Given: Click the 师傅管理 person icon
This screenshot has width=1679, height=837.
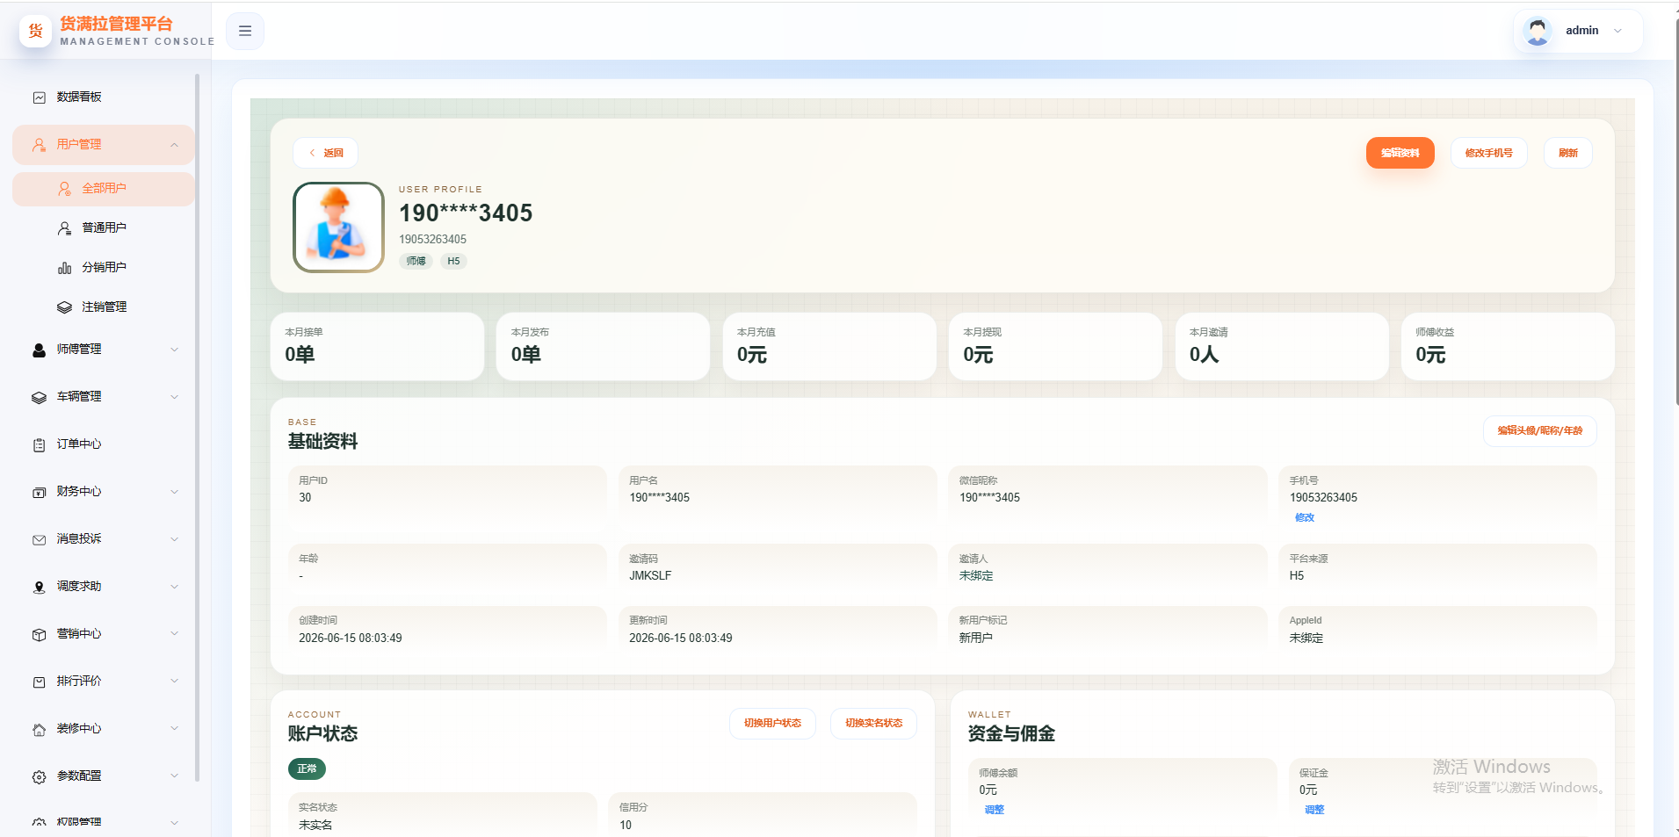Looking at the screenshot, I should (39, 350).
